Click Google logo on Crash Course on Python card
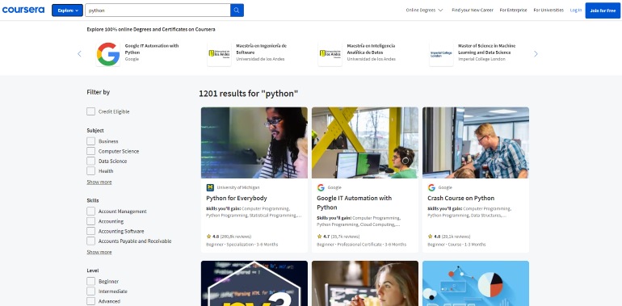Image resolution: width=622 pixels, height=306 pixels. (431, 187)
